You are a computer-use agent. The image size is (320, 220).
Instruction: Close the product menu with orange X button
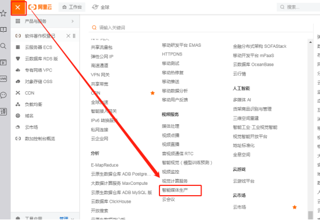pyautogui.click(x=18, y=8)
